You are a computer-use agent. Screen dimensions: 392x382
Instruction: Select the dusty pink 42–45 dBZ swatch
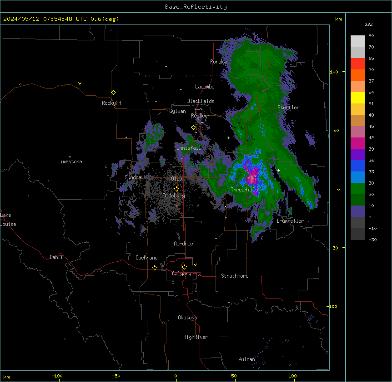[x=357, y=132]
